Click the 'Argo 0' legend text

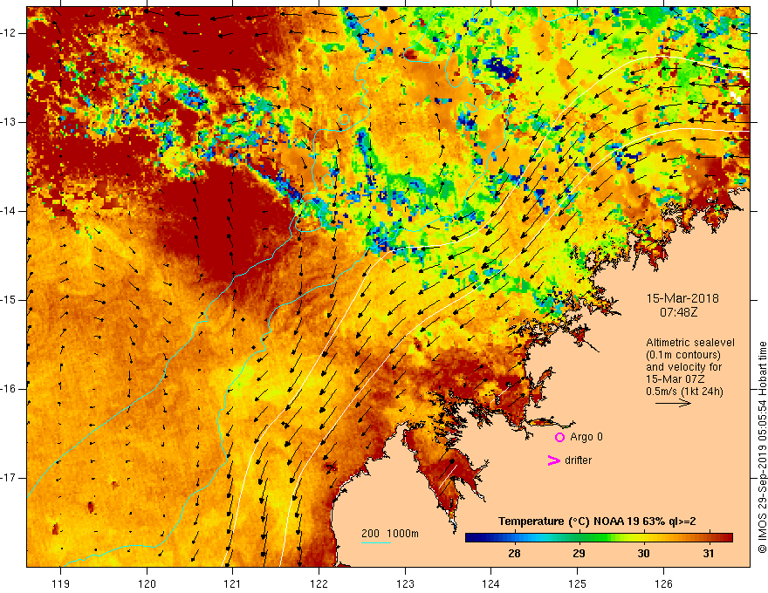586,437
